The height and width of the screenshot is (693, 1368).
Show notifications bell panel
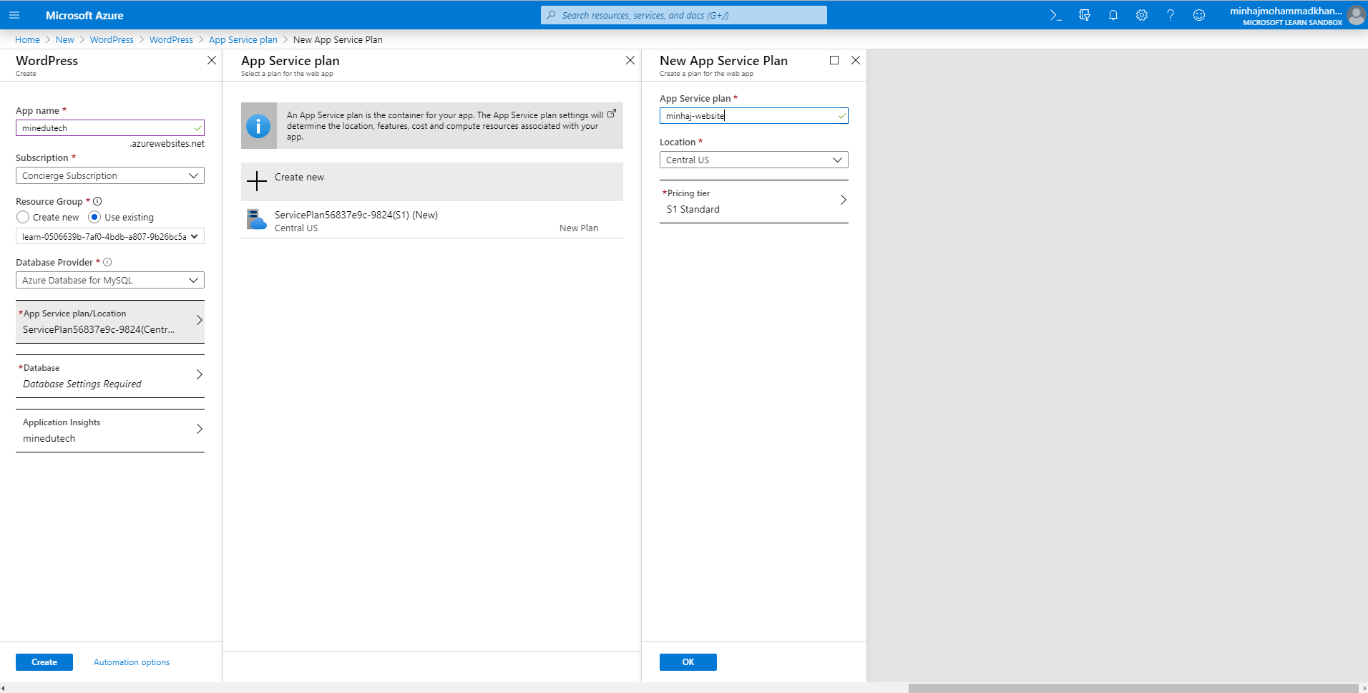coord(1113,15)
